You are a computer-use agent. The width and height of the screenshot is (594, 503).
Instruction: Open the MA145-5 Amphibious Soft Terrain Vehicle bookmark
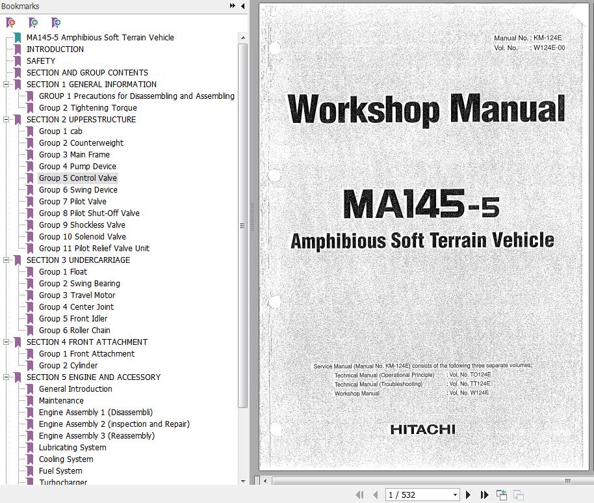point(100,38)
